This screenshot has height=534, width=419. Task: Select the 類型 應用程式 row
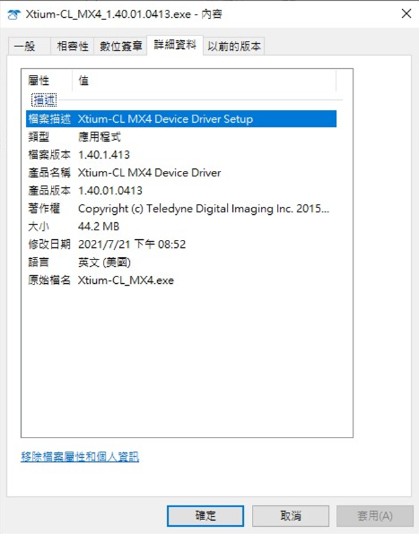click(181, 137)
